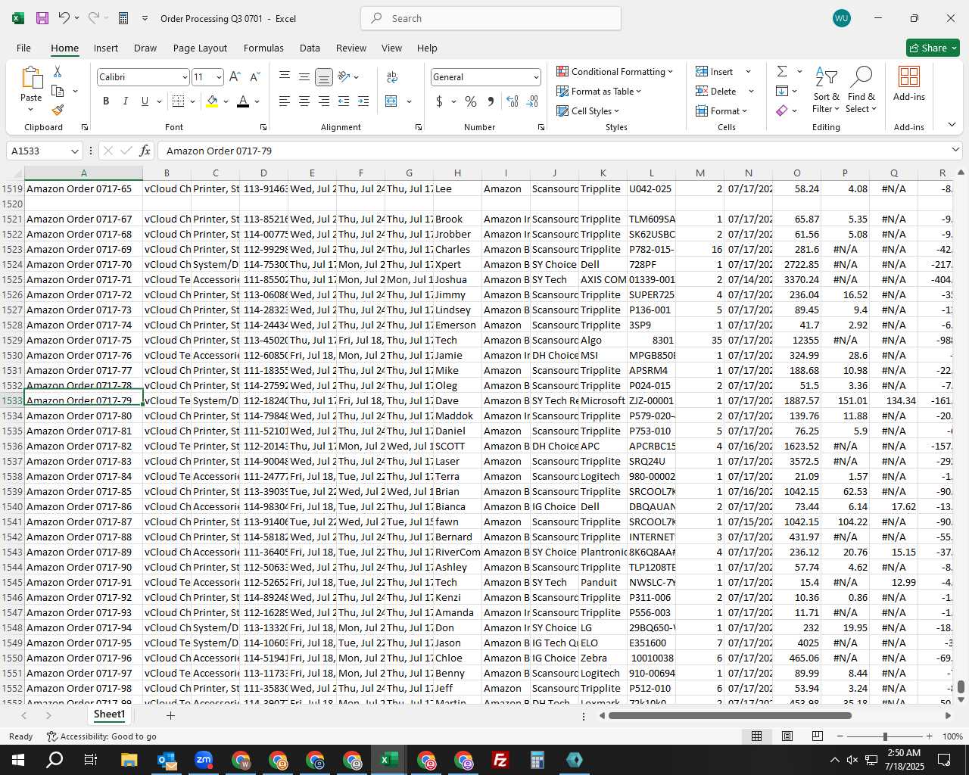Viewport: 969px width, 775px height.
Task: Click the Undo arrow icon
Action: [64, 18]
